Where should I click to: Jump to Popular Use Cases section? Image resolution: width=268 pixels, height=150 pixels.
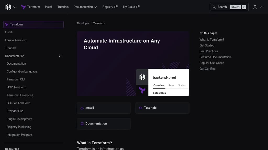point(211,63)
